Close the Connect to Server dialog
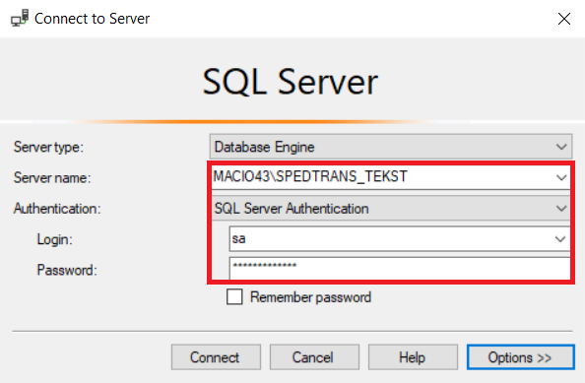The width and height of the screenshot is (585, 383). click(564, 19)
